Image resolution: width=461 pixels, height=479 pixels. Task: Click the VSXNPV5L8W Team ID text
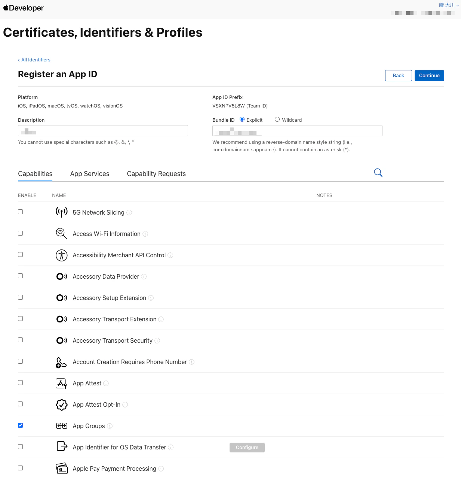pos(240,106)
